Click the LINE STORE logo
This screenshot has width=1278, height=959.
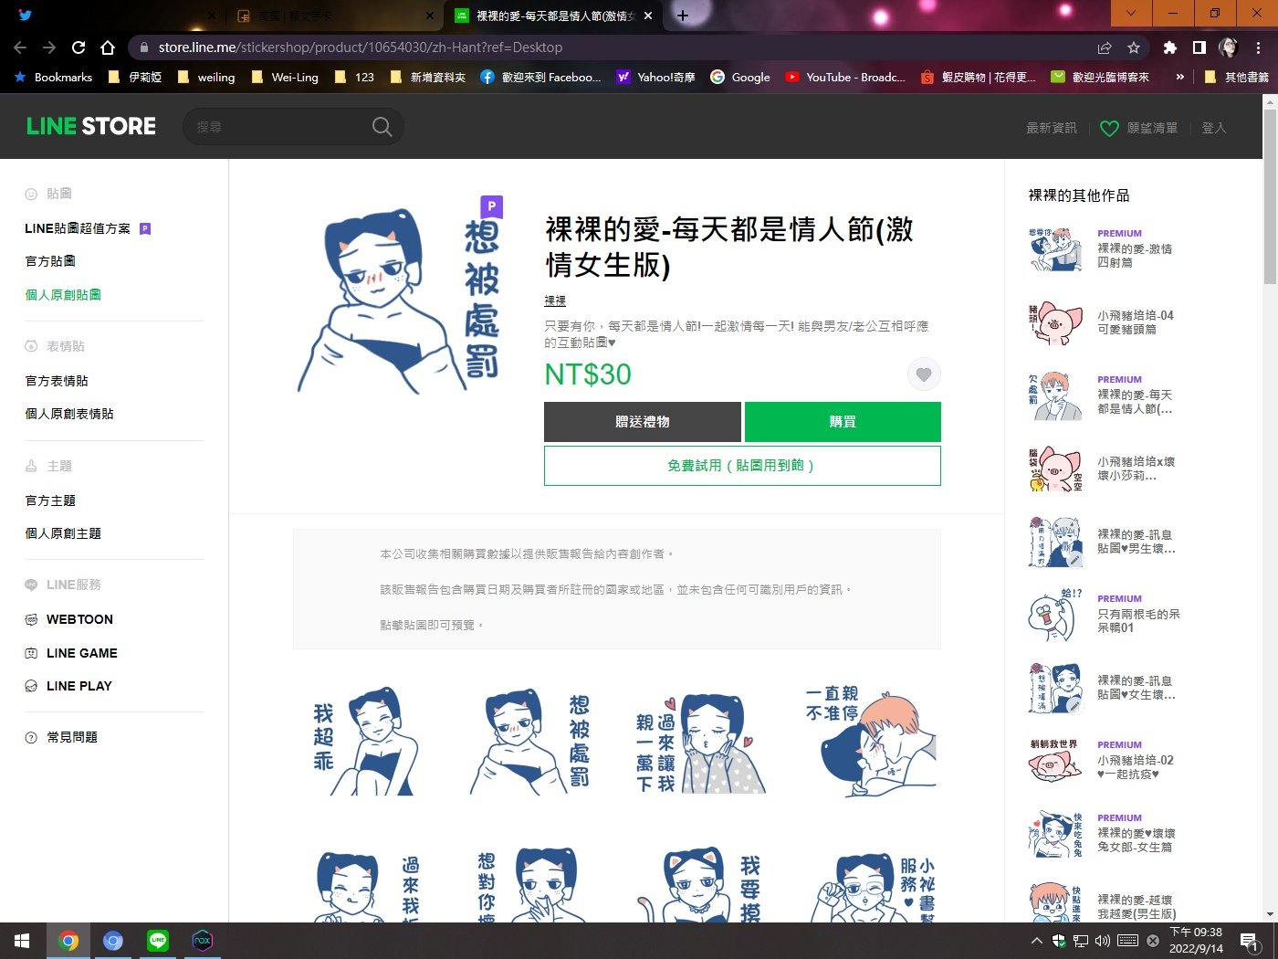tap(91, 126)
